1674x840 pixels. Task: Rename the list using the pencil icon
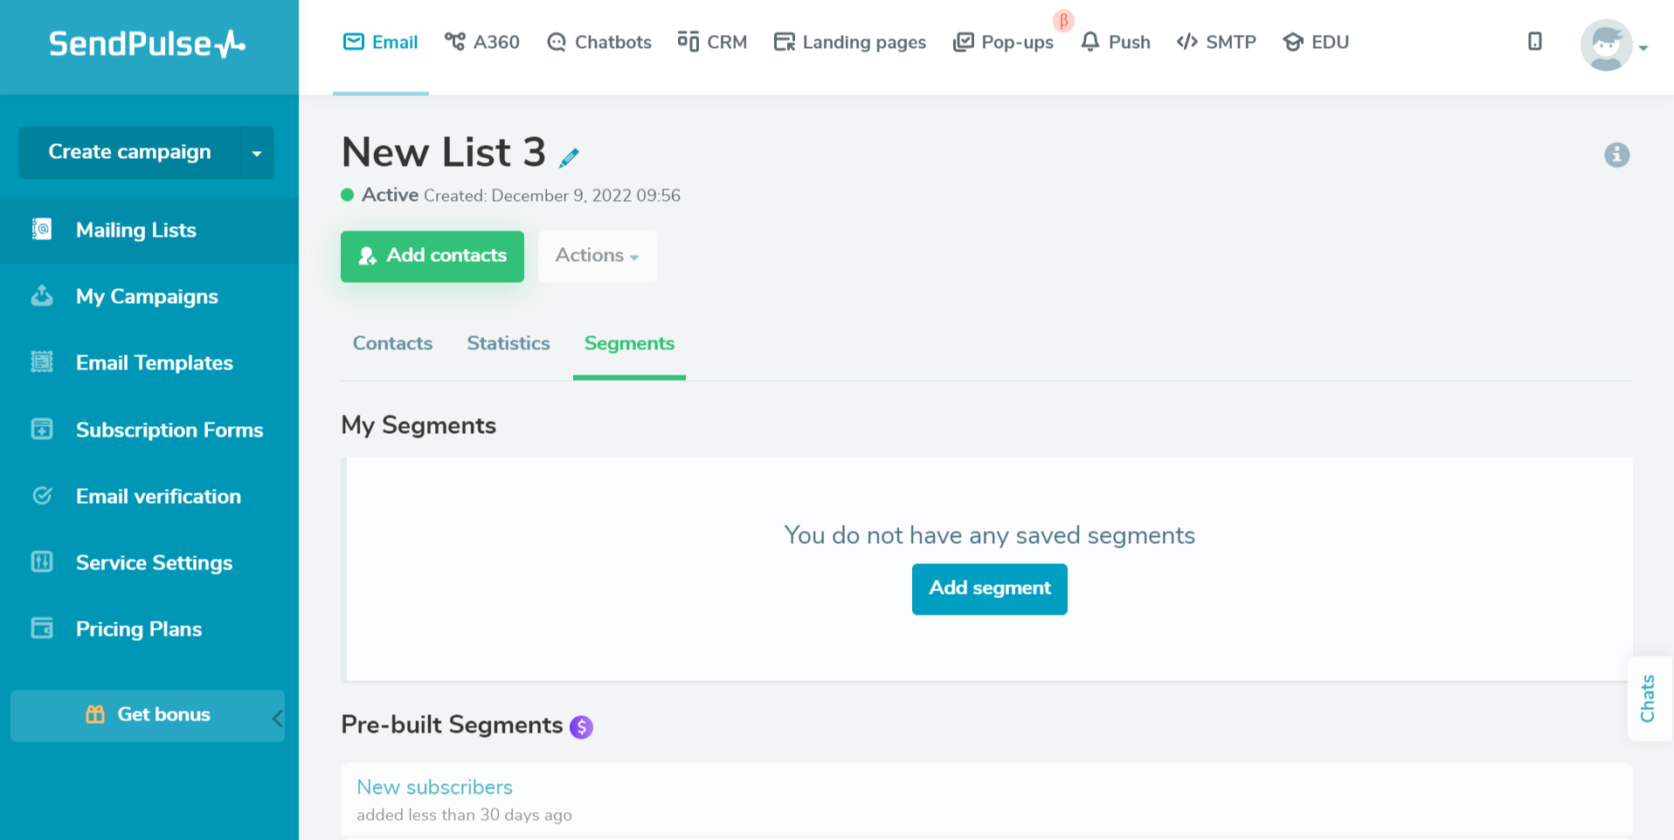(569, 157)
